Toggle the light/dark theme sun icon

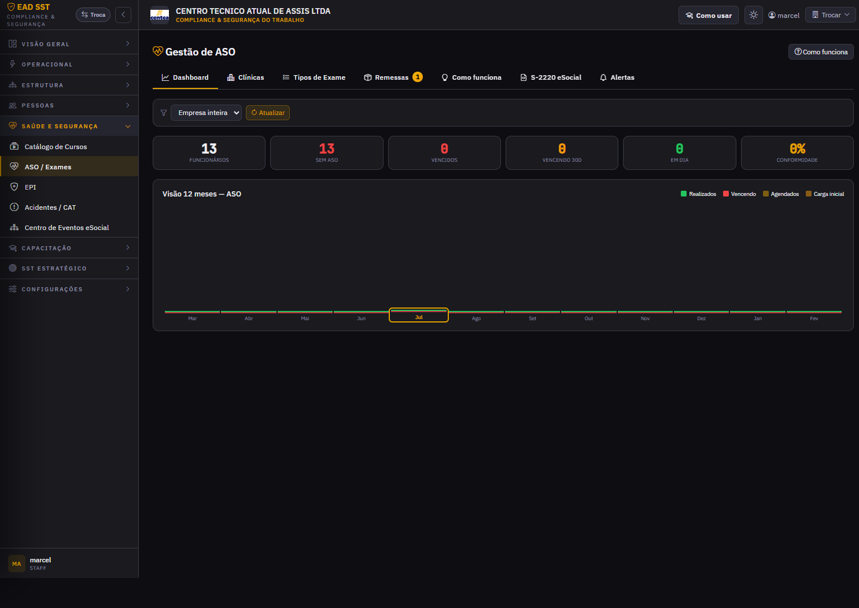click(753, 15)
